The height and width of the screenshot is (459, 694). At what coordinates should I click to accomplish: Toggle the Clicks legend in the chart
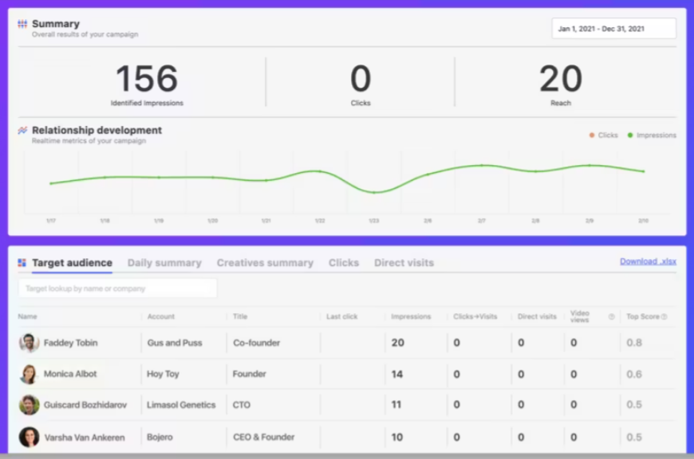(591, 135)
